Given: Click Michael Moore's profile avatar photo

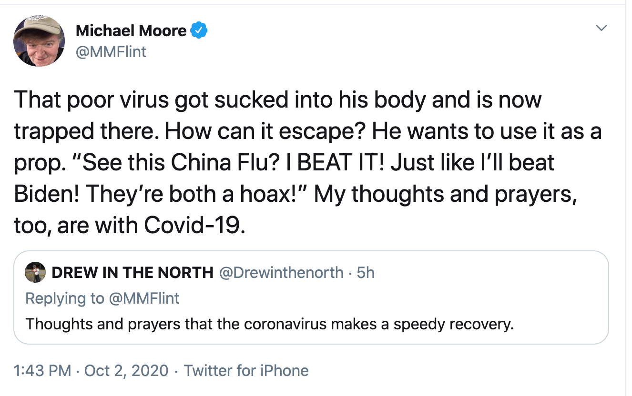Looking at the screenshot, I should point(39,41).
